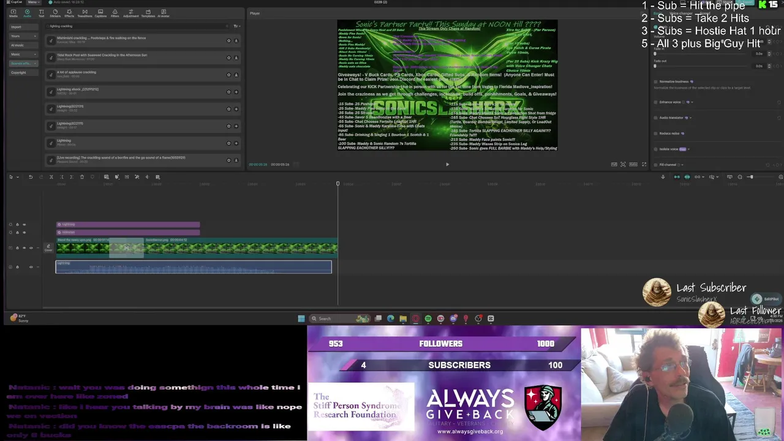Favorite the Tidal Rock Pool sound
Viewport: 784px width, 441px height.
point(228,58)
